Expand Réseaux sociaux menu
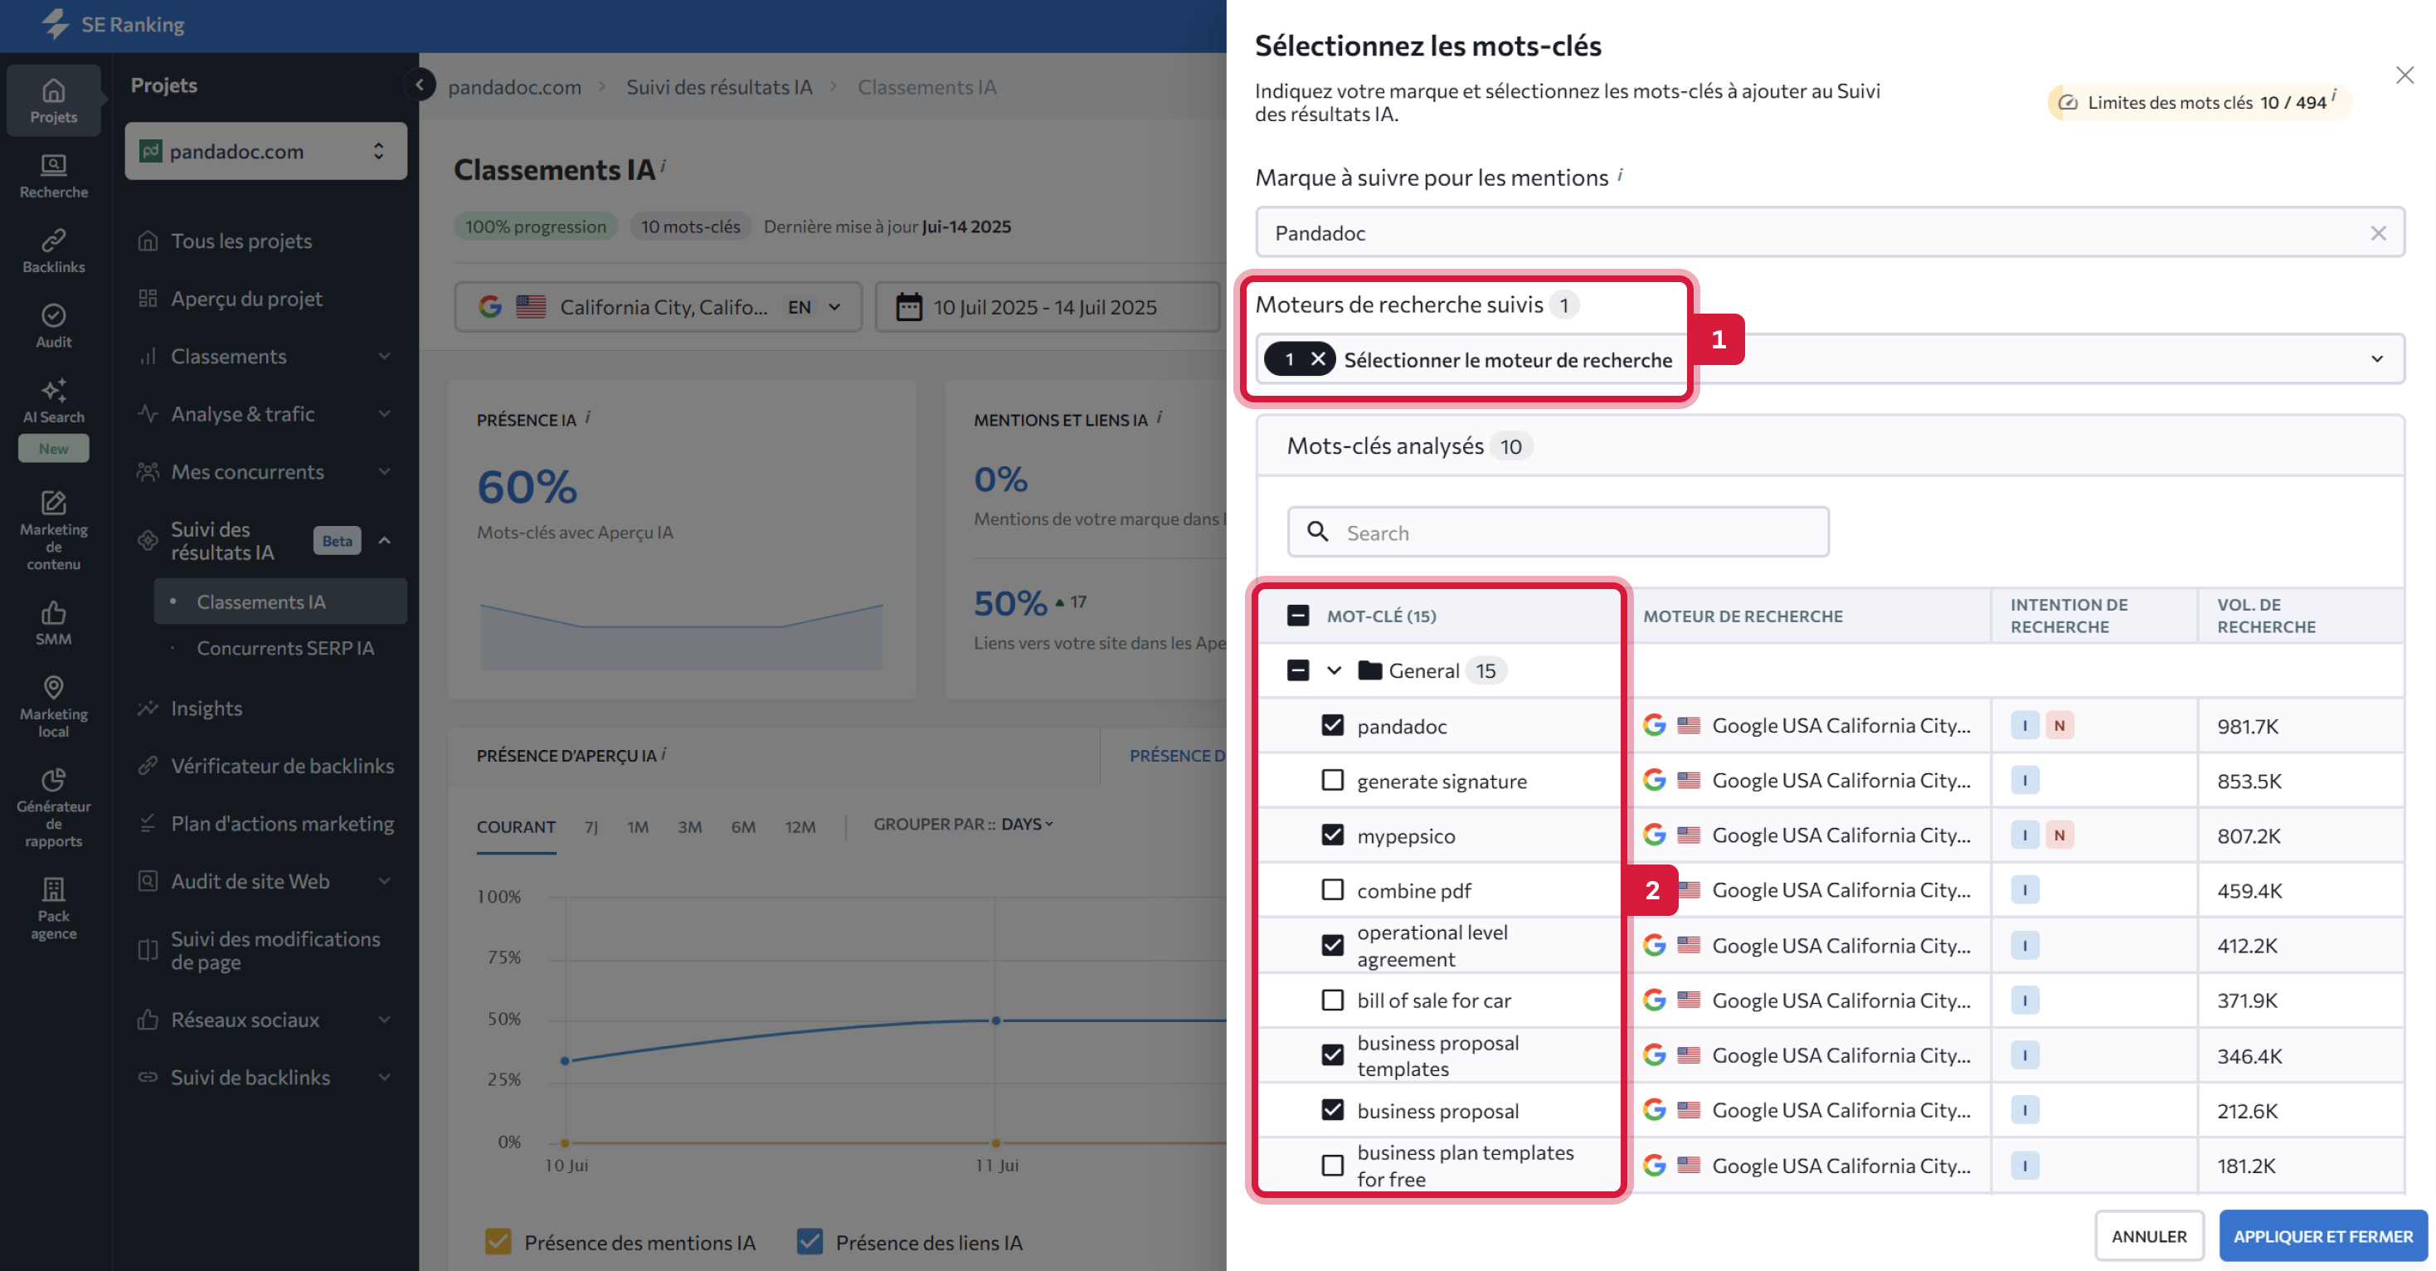The height and width of the screenshot is (1271, 2436). 384,1019
